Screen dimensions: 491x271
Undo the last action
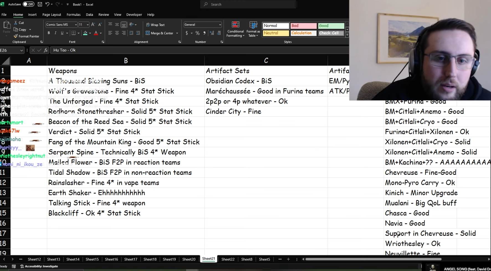tap(47, 4)
